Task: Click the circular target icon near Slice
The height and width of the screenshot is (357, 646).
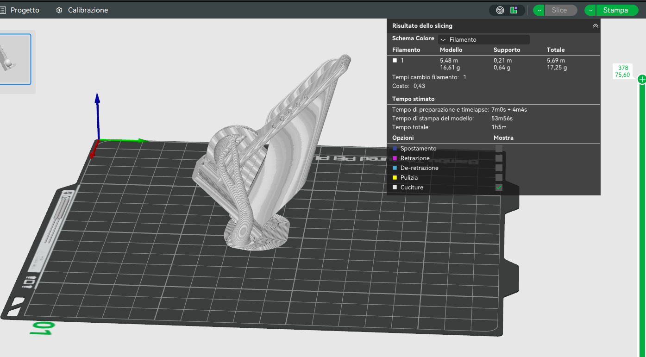Action: tap(500, 10)
